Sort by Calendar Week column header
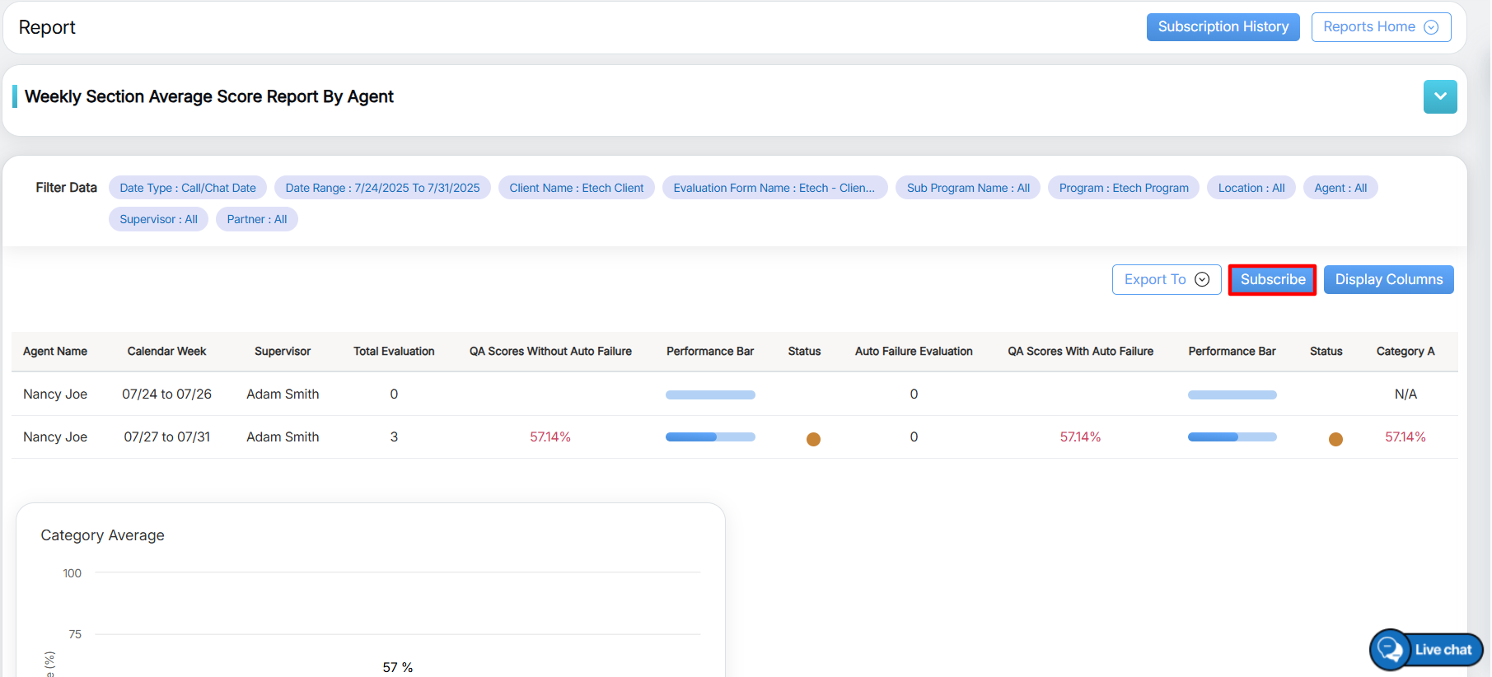Image resolution: width=1492 pixels, height=677 pixels. tap(166, 351)
